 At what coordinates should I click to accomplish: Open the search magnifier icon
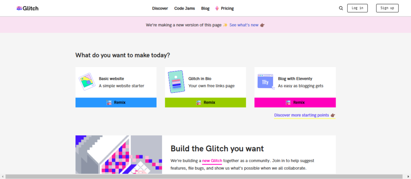(x=341, y=8)
